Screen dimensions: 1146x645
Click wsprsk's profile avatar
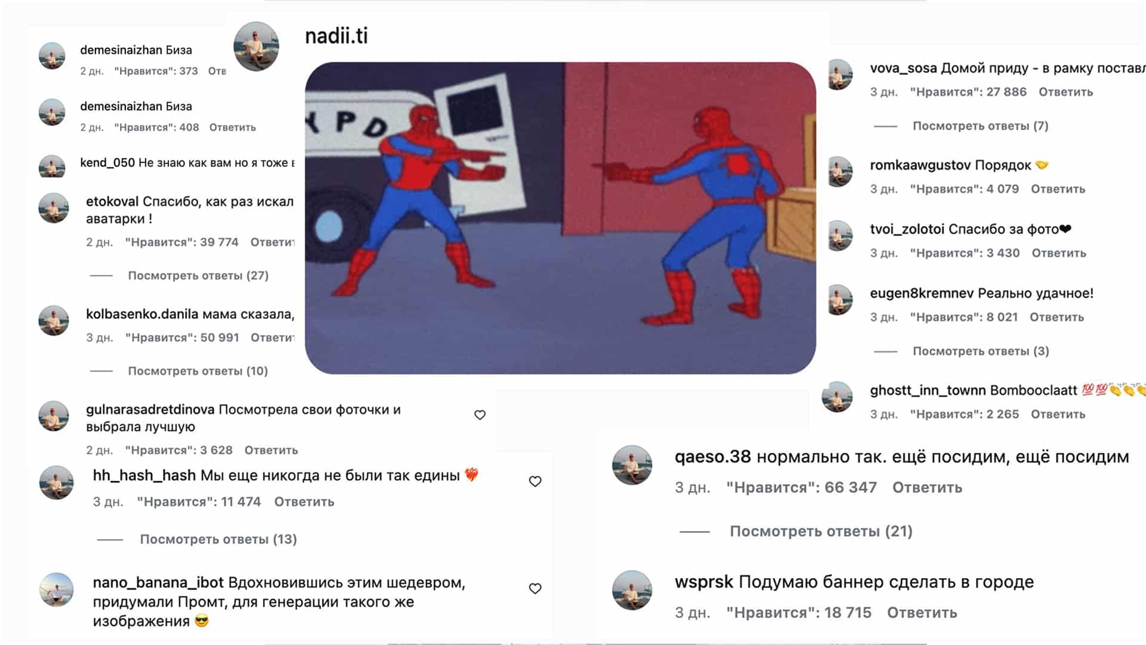(x=632, y=590)
